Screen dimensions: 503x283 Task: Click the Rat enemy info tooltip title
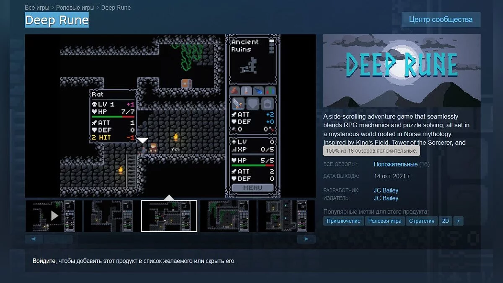tap(98, 94)
